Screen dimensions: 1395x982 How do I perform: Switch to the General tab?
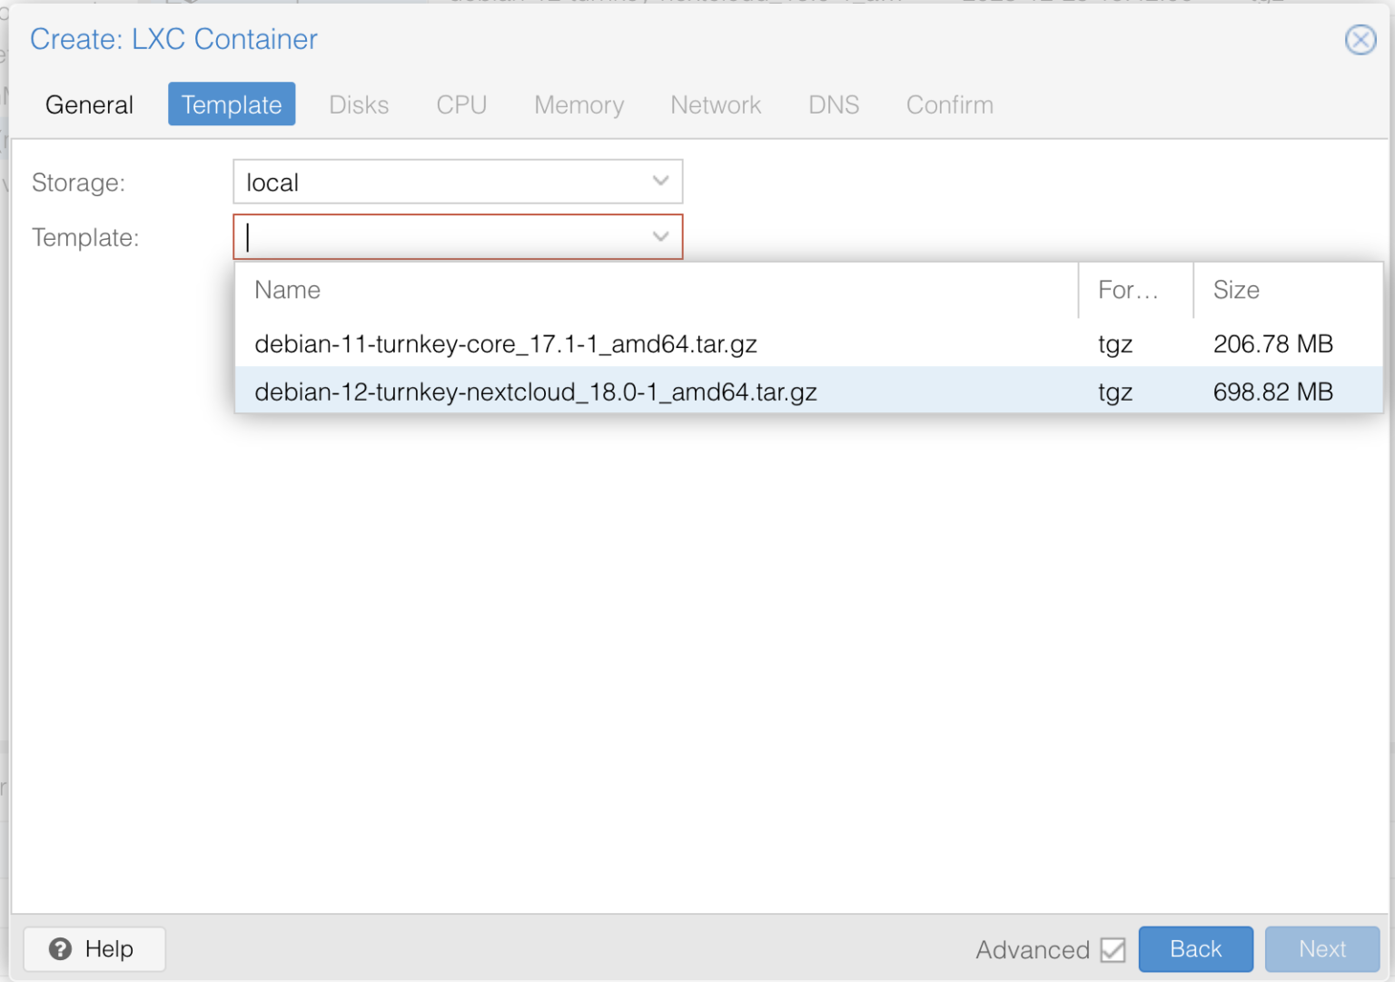tap(88, 104)
